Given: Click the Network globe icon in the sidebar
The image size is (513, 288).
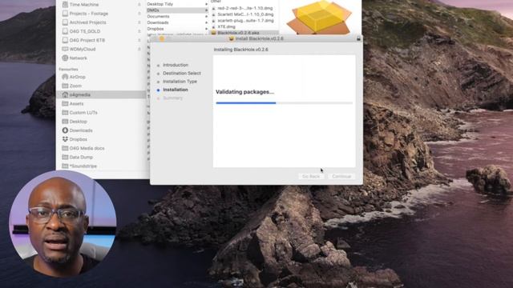Looking at the screenshot, I should pyautogui.click(x=65, y=58).
